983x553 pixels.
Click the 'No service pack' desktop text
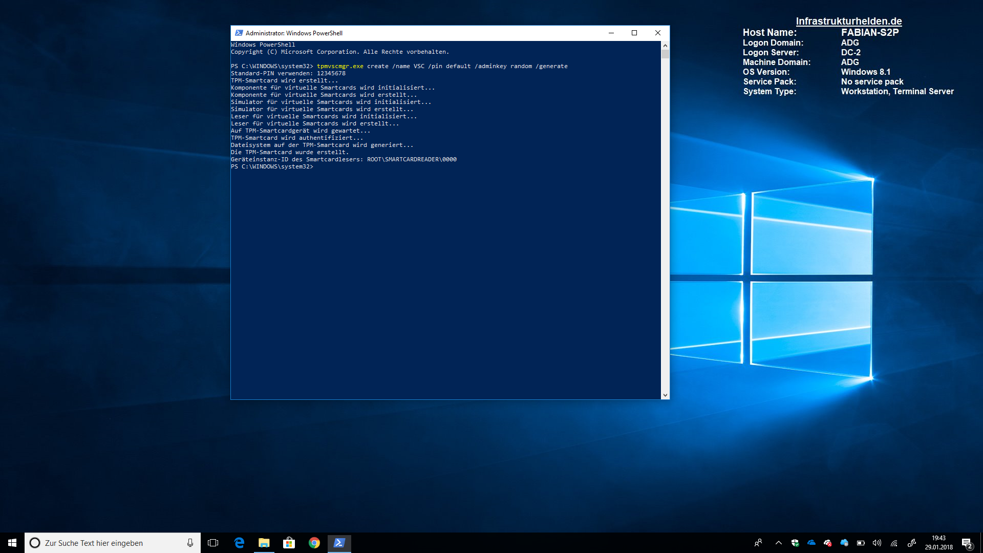pos(872,81)
